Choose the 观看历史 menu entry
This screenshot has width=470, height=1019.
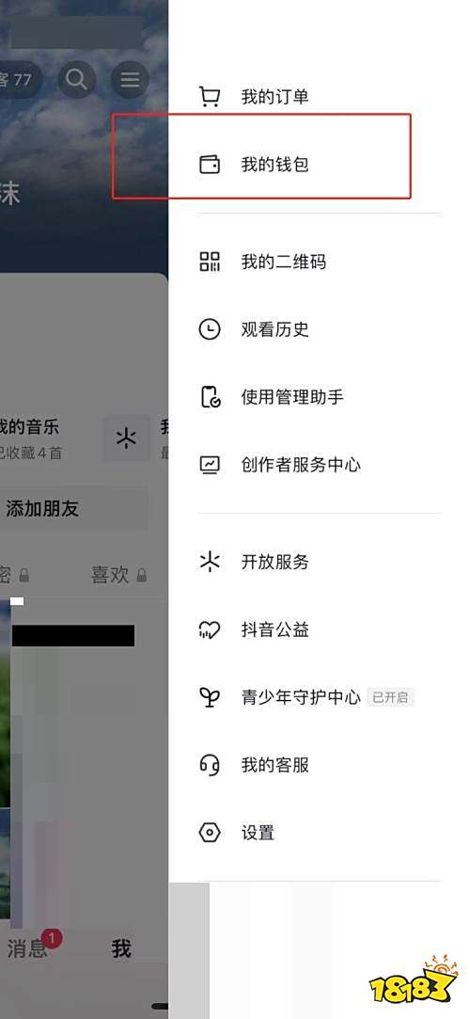click(320, 329)
